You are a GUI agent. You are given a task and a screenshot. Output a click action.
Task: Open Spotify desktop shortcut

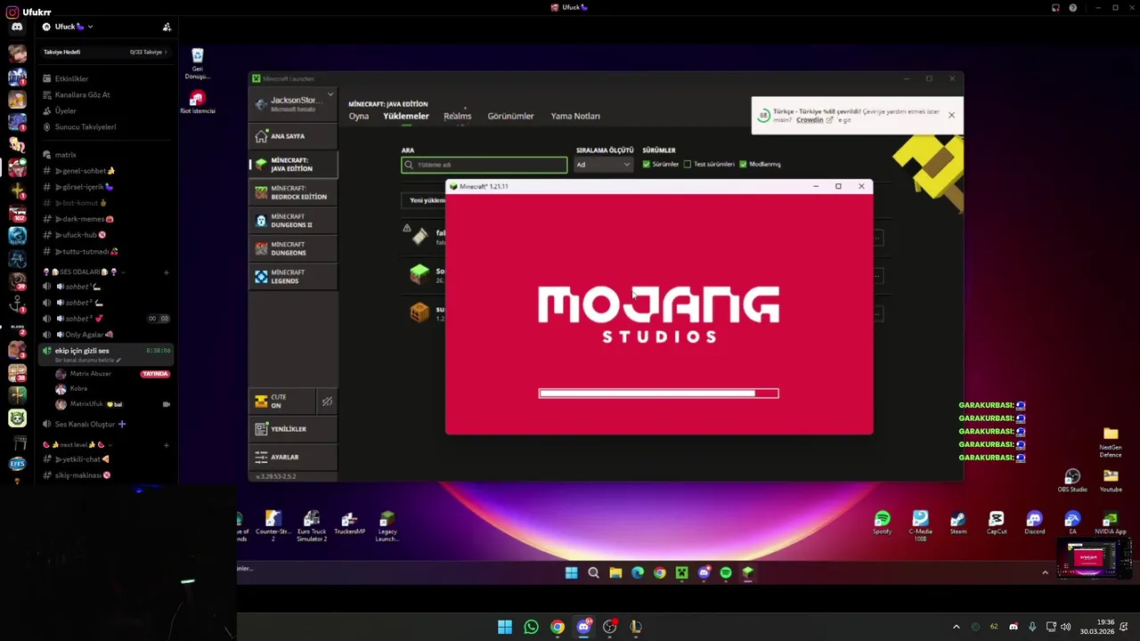[x=882, y=523]
